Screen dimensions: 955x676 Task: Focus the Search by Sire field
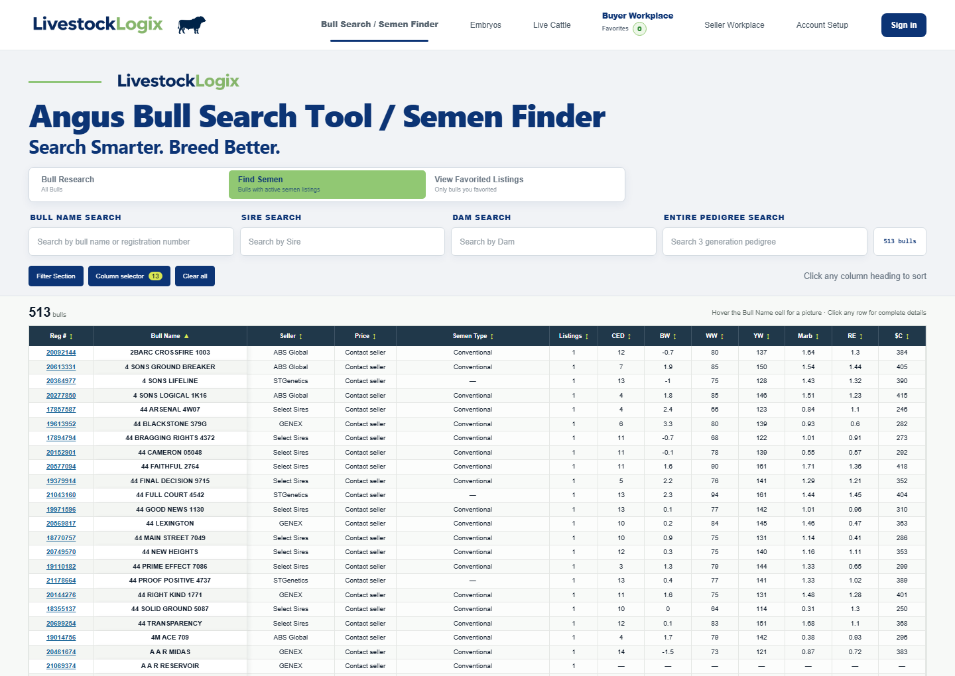[x=342, y=242]
